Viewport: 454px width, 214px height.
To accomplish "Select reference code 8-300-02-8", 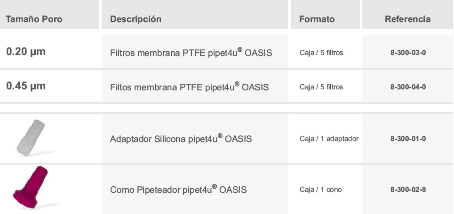I will coord(408,190).
